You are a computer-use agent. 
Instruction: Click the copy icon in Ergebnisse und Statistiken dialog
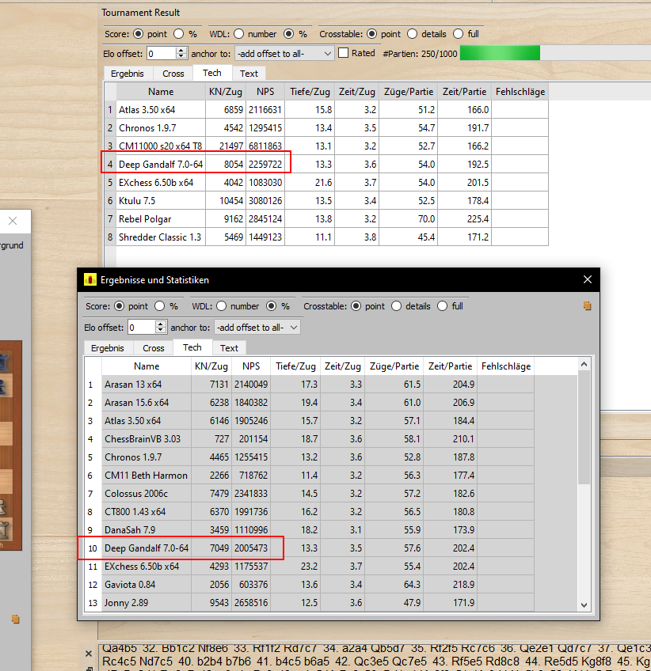[587, 306]
